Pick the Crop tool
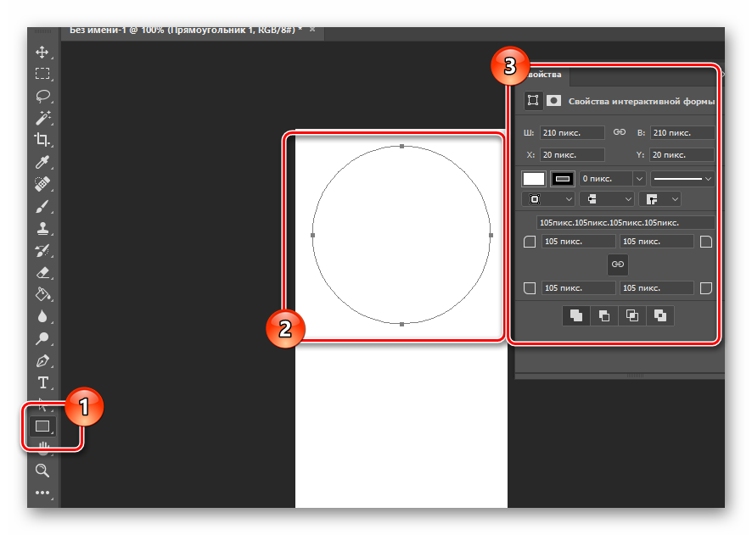Image resolution: width=752 pixels, height=535 pixels. coord(42,140)
